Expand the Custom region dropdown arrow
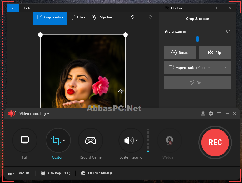Image resolution: width=242 pixels, height=183 pixels. point(64,140)
